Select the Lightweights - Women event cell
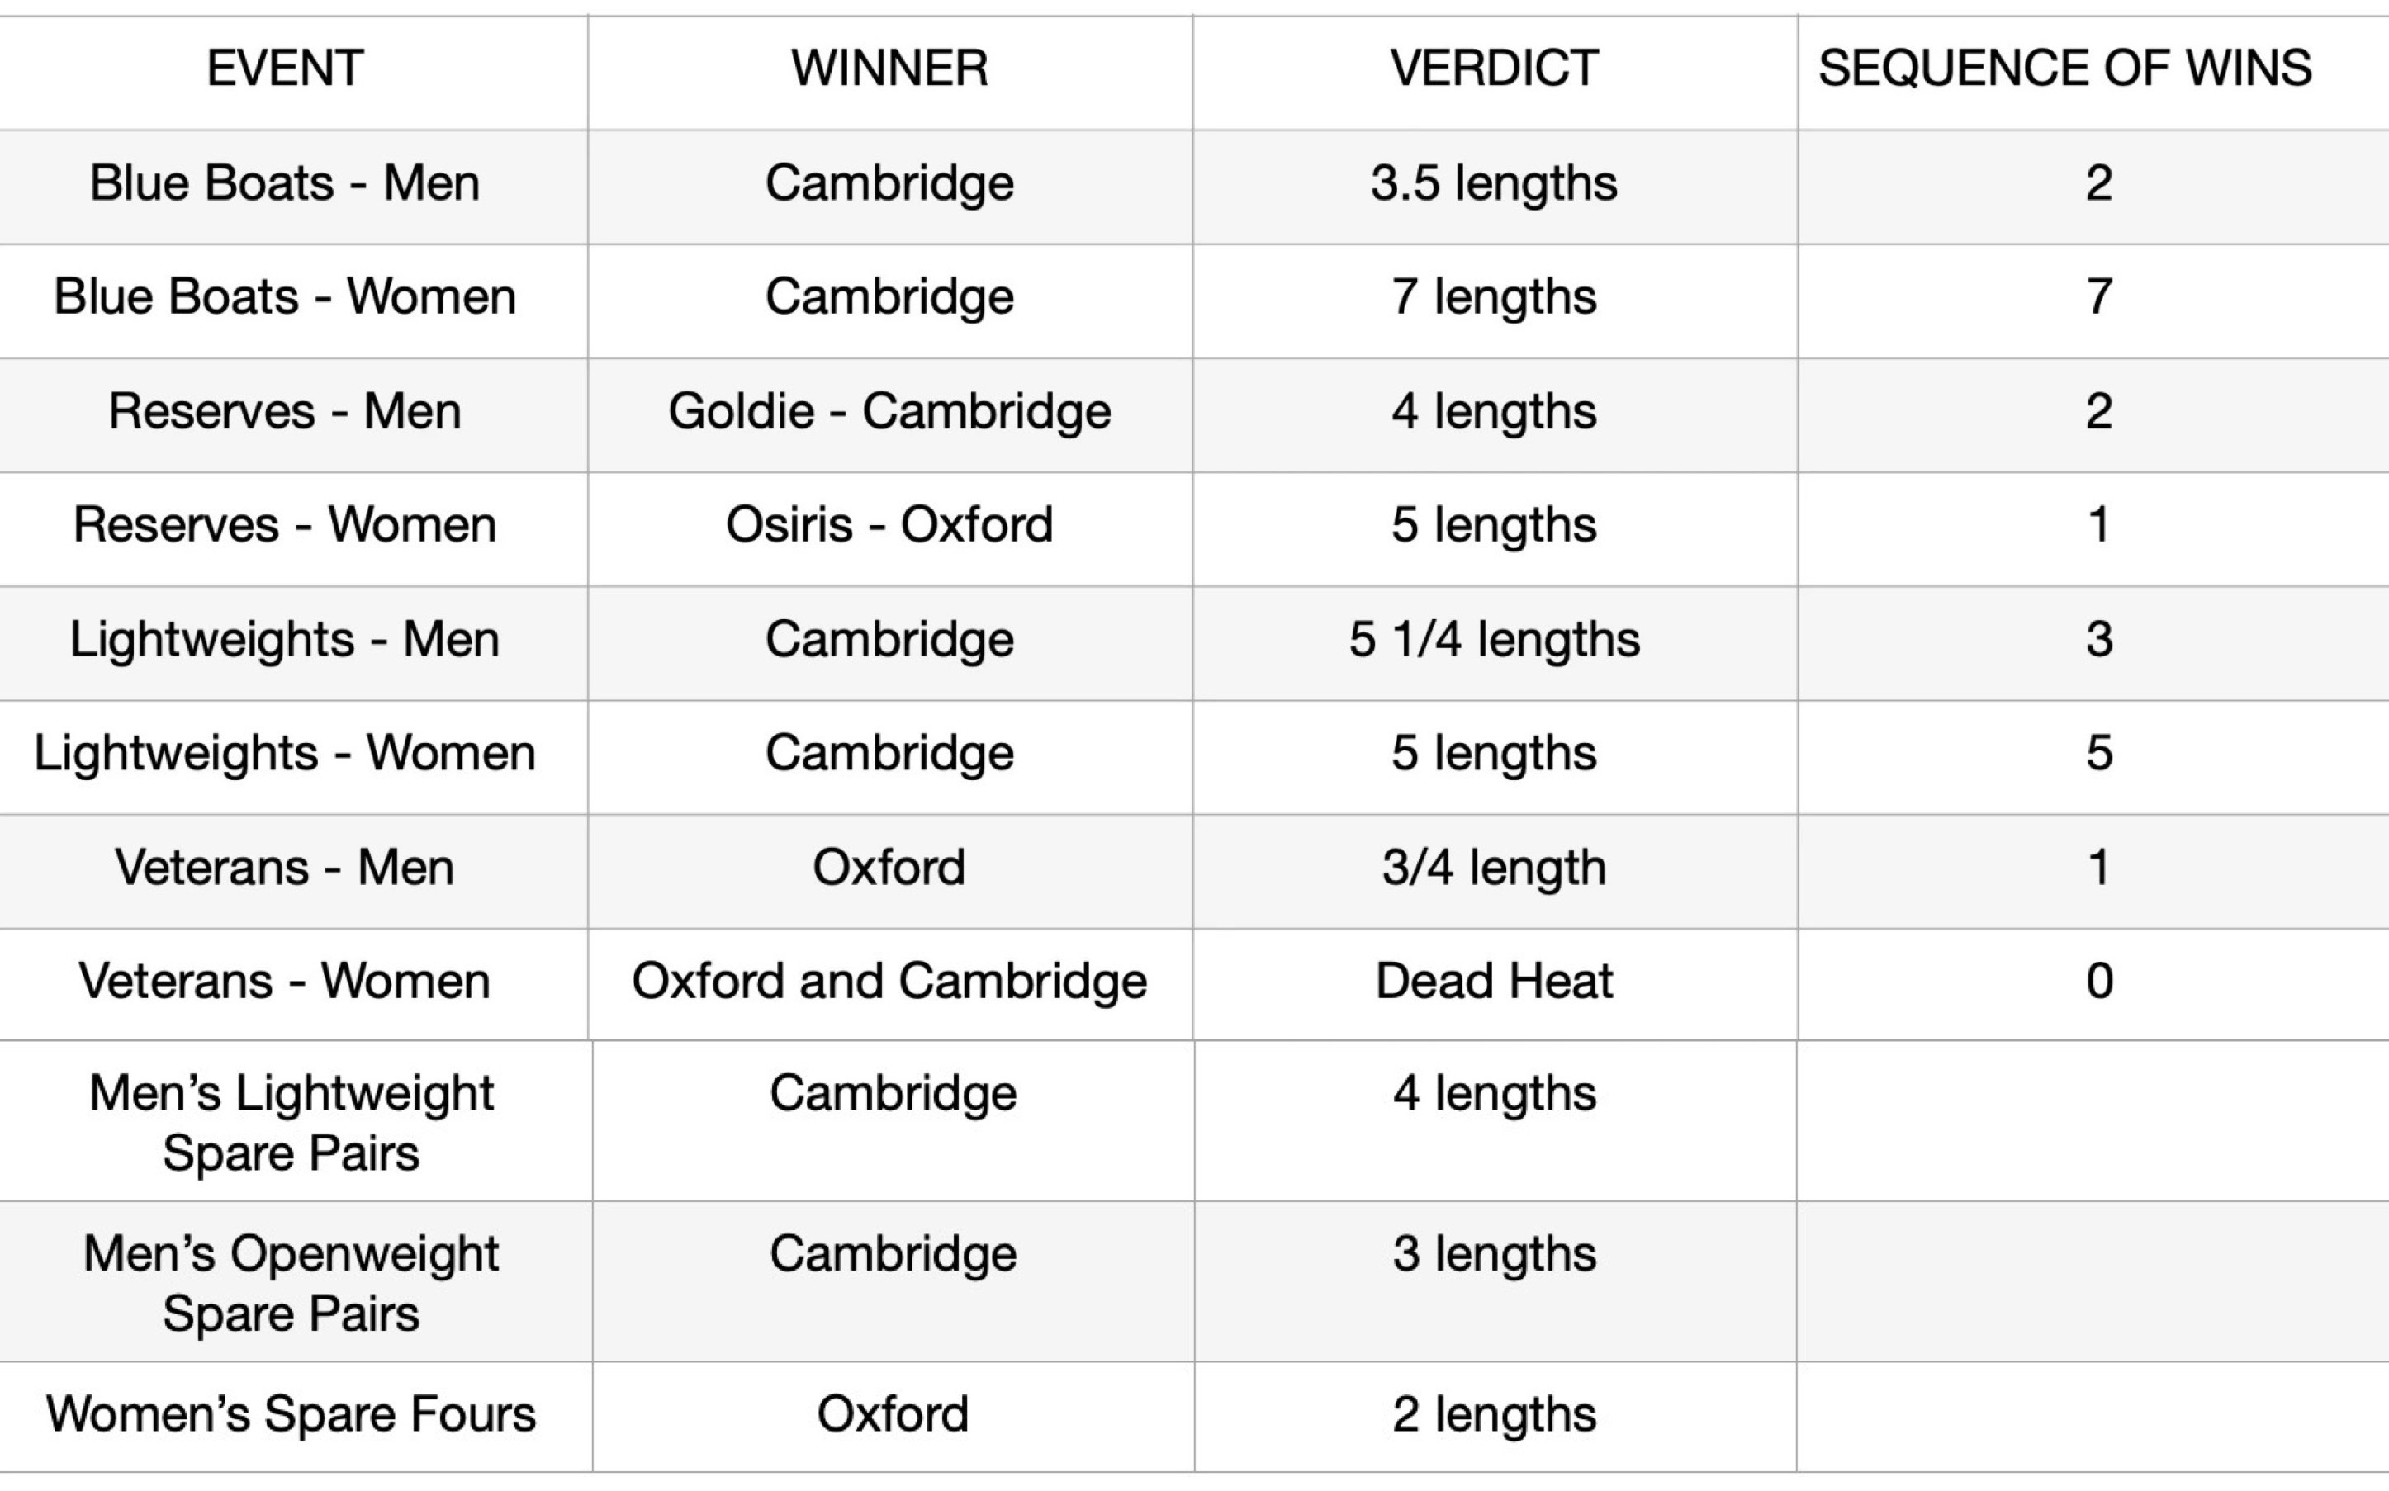Image resolution: width=2389 pixels, height=1491 pixels. (x=285, y=754)
